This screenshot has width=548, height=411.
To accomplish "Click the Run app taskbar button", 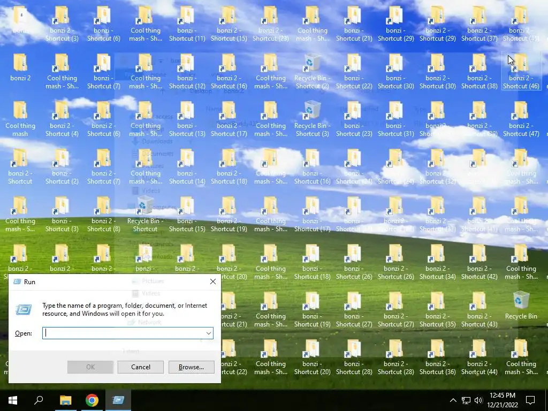I will [118, 400].
